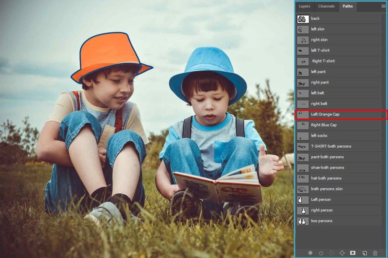
Task: Select the 'right pant' path
Action: (x=339, y=82)
